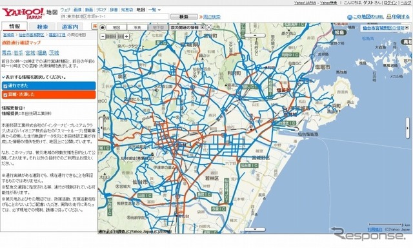
Task: Switch to the 道案内 tab
Action: coord(70,26)
